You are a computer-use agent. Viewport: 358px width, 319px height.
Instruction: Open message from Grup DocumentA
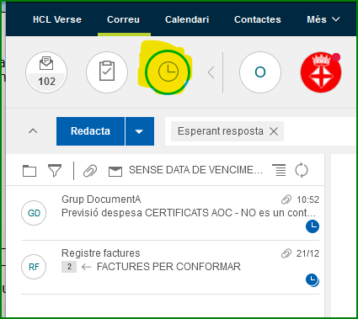click(101, 199)
